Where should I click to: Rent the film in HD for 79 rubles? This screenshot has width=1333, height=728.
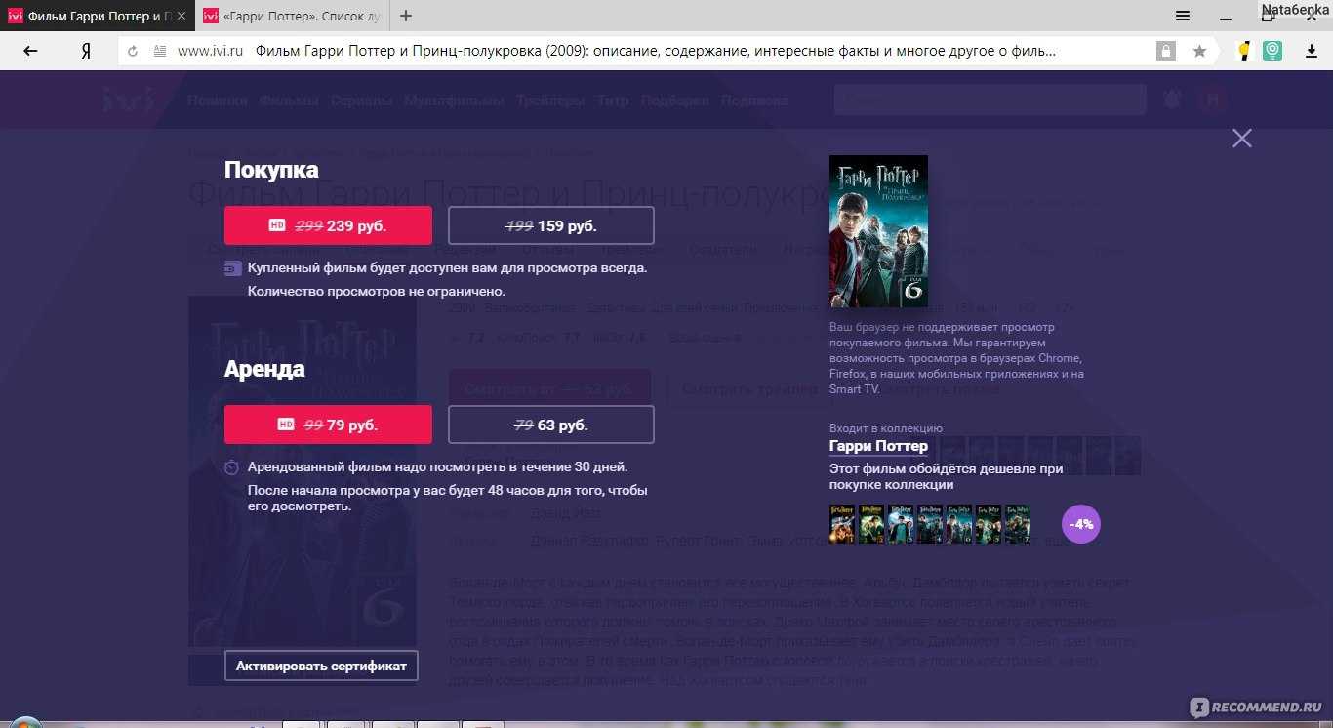[x=328, y=425]
